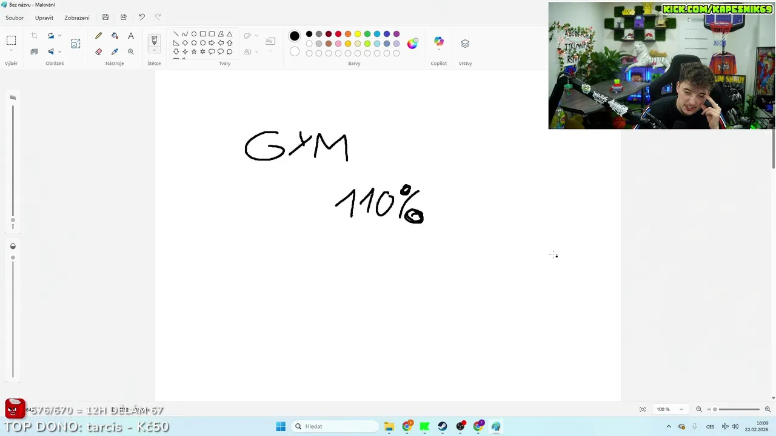Select secondary color white circle

coord(295,51)
